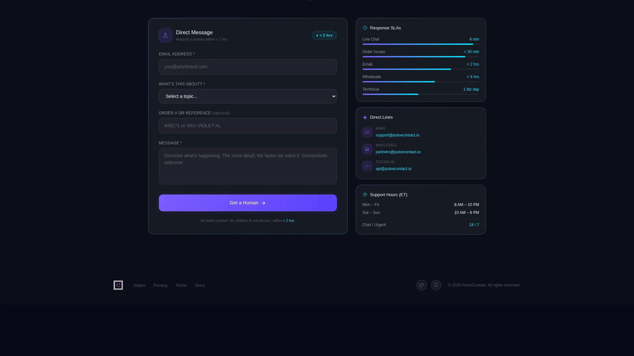Click the location pin by Support Hours

pyautogui.click(x=365, y=195)
